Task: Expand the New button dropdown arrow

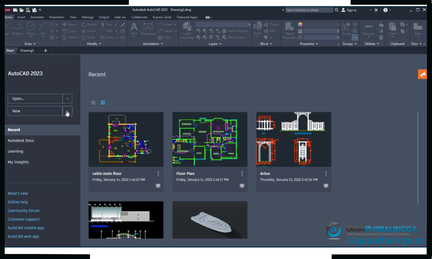Action: [67, 111]
